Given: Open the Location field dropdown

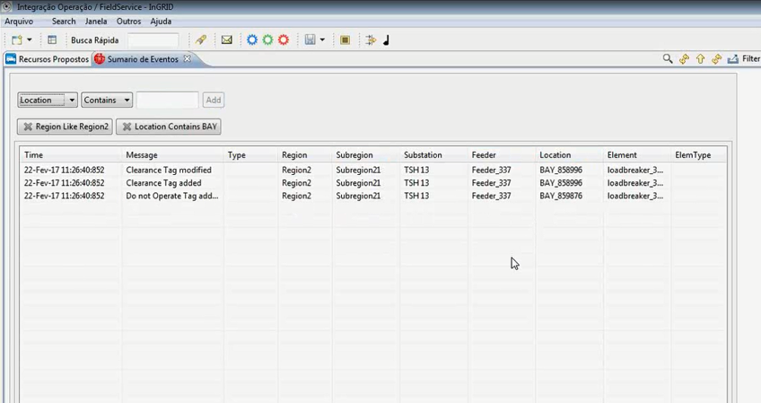Looking at the screenshot, I should click(x=71, y=101).
